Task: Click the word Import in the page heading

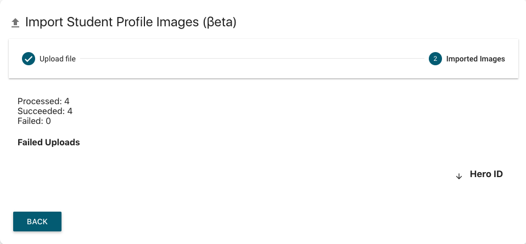Action: click(x=43, y=22)
